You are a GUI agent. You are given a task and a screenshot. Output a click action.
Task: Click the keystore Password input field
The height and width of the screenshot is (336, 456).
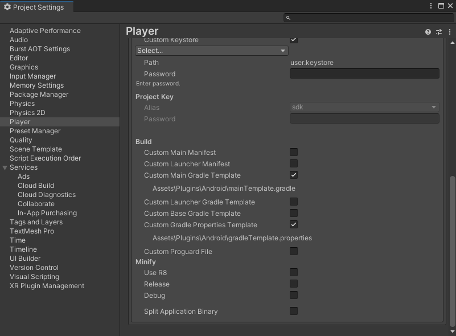[x=364, y=73]
